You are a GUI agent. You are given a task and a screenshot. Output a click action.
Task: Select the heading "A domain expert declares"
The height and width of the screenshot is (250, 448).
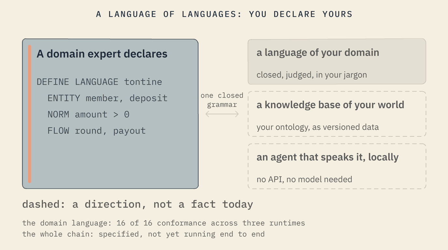pos(102,54)
